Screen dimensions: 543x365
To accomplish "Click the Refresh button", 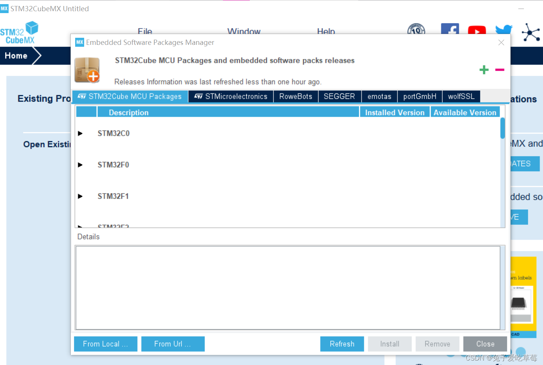I will click(342, 344).
